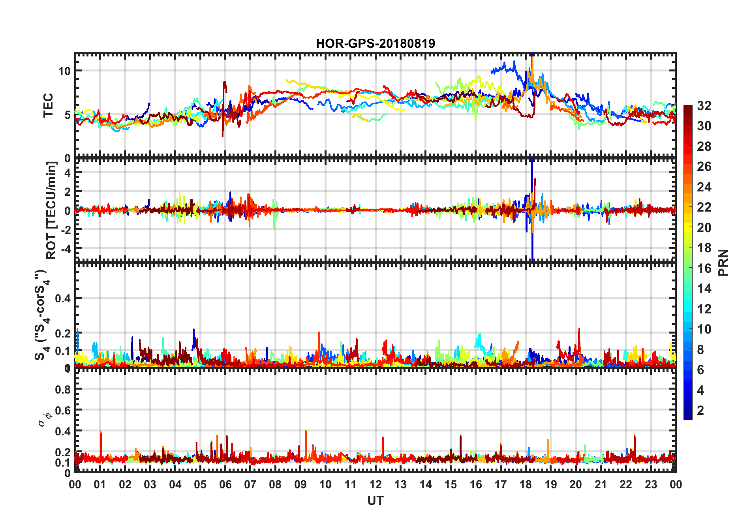
Task: Click the PRN colorbar label
Action: 723,262
